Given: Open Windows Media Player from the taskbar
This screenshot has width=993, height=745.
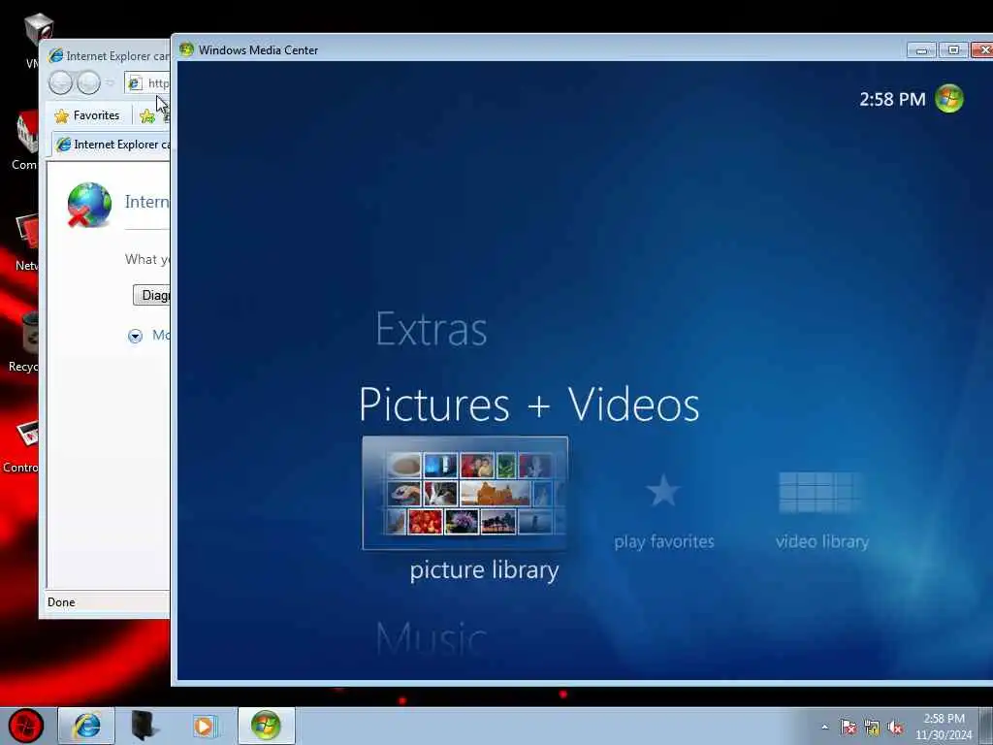Looking at the screenshot, I should pos(204,726).
